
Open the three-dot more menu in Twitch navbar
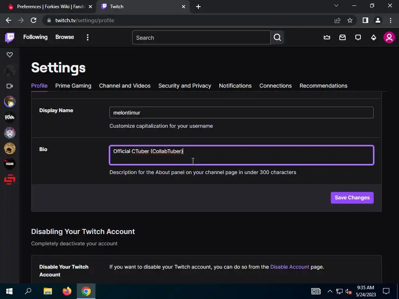tap(88, 37)
